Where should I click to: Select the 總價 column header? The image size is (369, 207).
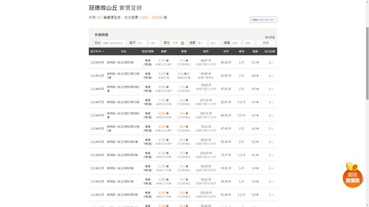tap(164, 51)
